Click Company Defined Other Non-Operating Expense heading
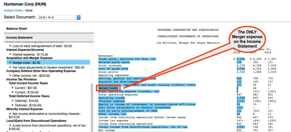 pyautogui.click(x=41, y=71)
